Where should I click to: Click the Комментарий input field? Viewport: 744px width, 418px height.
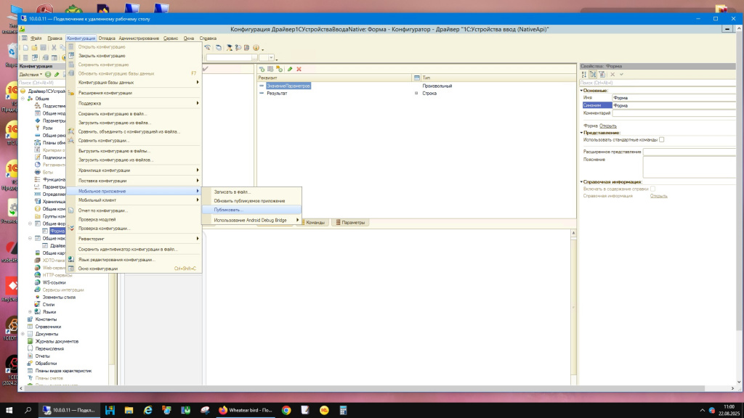tap(674, 113)
